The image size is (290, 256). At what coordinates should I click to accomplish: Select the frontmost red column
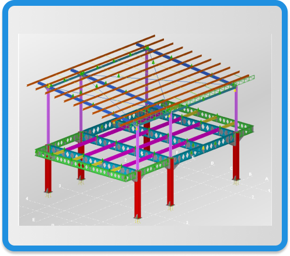tap(138, 196)
